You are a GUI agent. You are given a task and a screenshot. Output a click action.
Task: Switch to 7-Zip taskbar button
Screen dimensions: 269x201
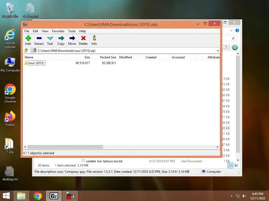pos(54,196)
